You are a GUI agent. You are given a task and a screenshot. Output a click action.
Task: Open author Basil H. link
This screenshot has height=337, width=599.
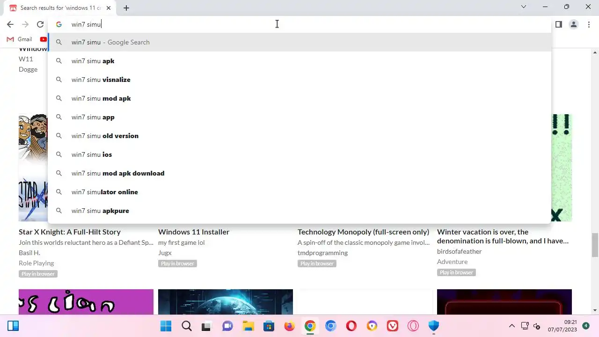click(29, 253)
